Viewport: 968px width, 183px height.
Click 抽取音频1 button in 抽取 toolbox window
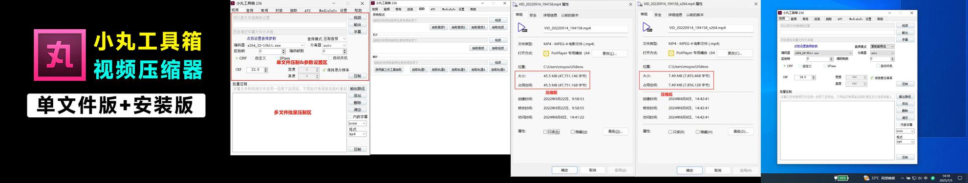438,27
